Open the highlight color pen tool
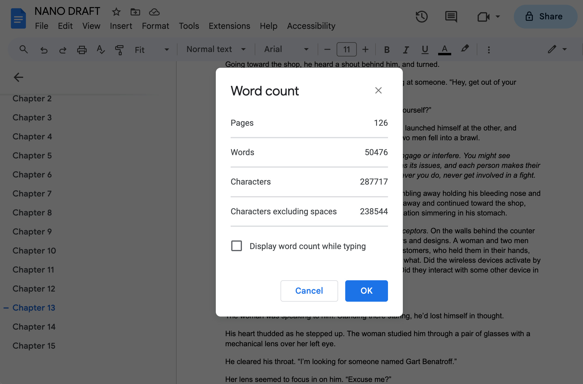Image resolution: width=583 pixels, height=384 pixels. click(x=465, y=49)
